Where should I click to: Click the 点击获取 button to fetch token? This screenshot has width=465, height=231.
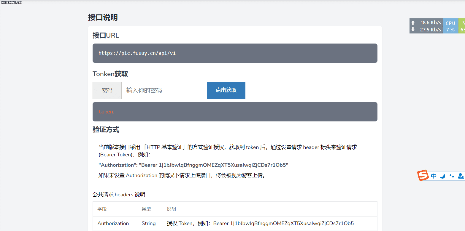pos(226,90)
